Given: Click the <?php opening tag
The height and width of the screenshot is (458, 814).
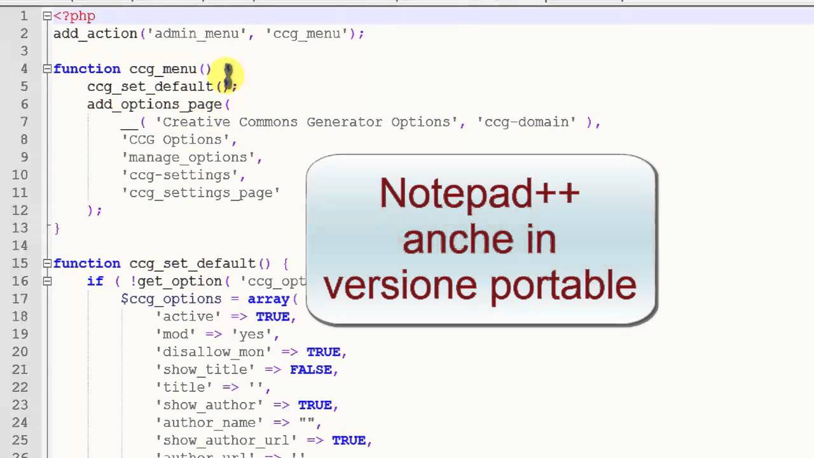Looking at the screenshot, I should [74, 16].
